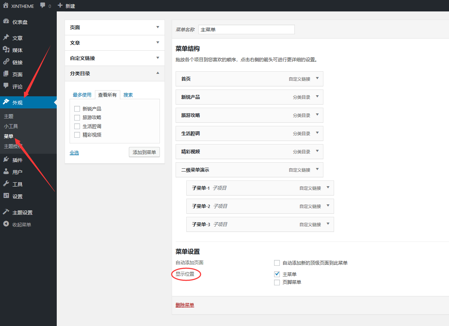Open the wrench icon for 工具

[6, 184]
